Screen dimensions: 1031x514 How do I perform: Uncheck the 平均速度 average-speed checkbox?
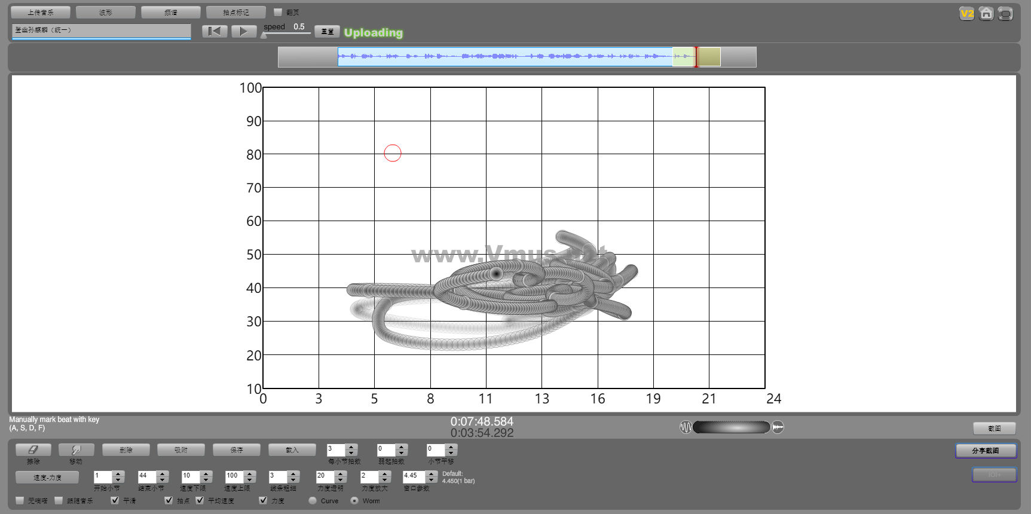[x=200, y=500]
